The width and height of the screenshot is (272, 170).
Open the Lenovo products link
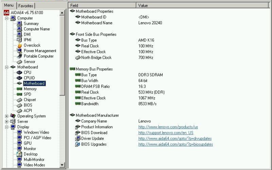point(168,127)
